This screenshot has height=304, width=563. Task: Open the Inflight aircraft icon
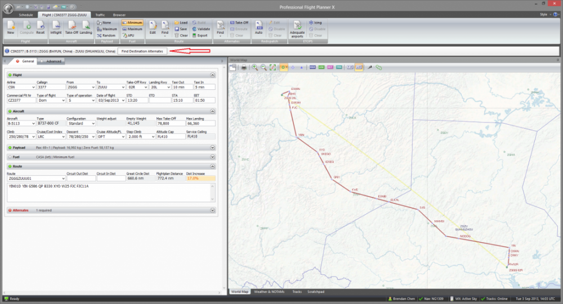[56, 28]
